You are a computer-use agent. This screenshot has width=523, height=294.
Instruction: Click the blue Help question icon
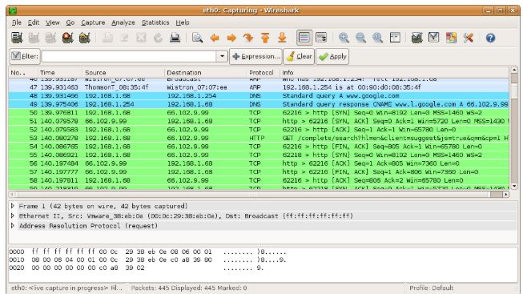tap(490, 38)
